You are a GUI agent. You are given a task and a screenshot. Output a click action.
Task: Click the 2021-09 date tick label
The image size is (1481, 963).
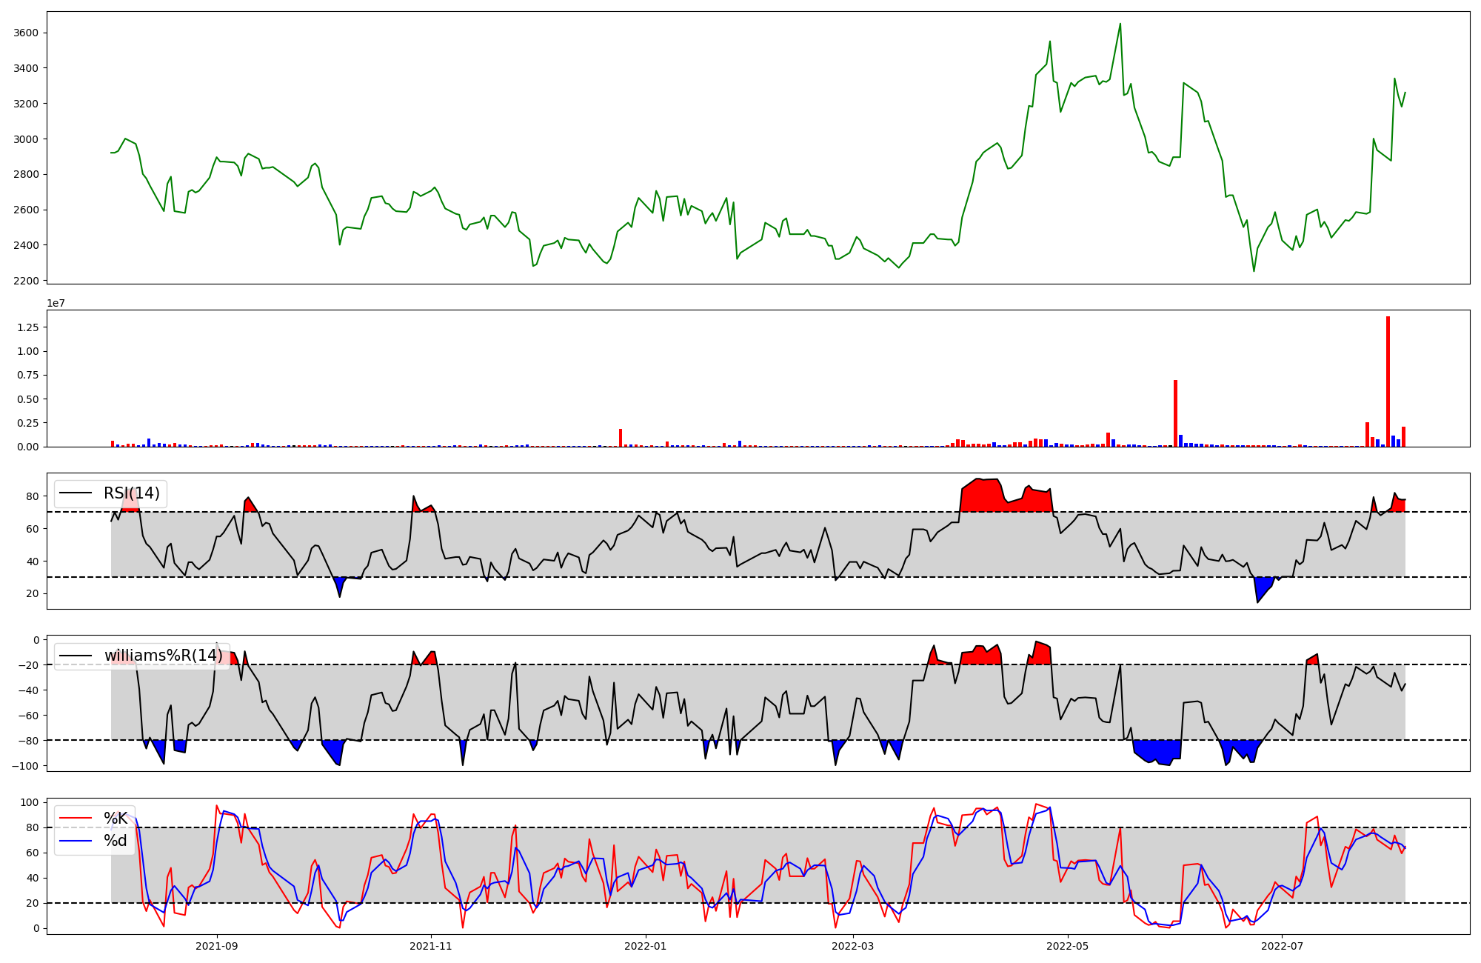[217, 946]
